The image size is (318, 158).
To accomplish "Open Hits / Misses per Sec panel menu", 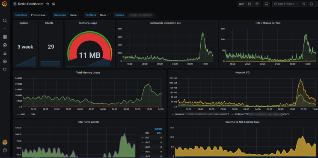I will point(268,23).
